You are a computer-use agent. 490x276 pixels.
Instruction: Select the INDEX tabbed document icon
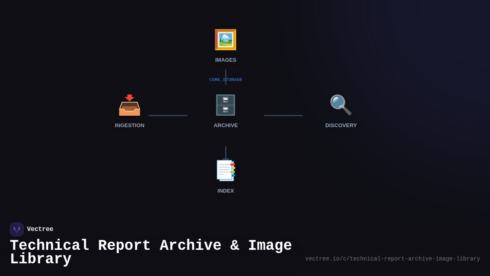pos(225,171)
